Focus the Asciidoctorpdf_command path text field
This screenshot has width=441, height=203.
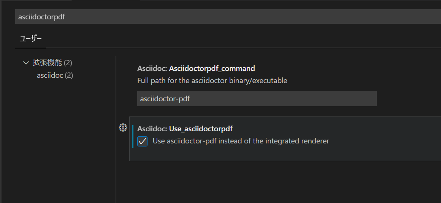tap(257, 99)
